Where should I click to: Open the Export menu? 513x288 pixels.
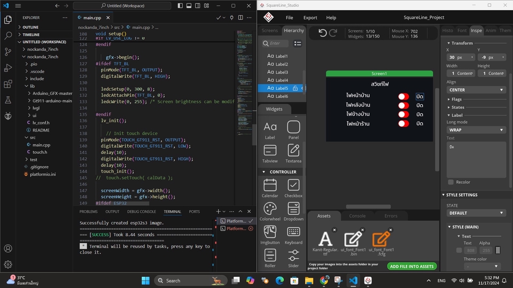[310, 18]
